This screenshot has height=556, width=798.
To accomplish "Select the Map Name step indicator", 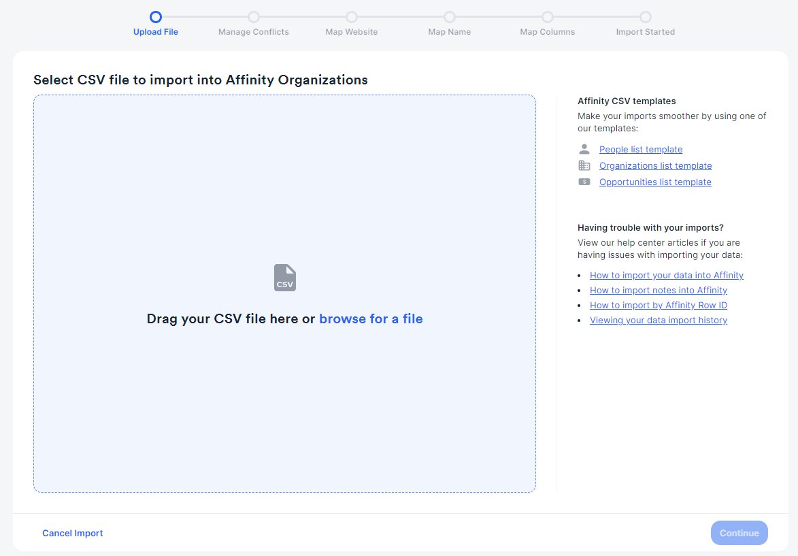I will [x=450, y=16].
